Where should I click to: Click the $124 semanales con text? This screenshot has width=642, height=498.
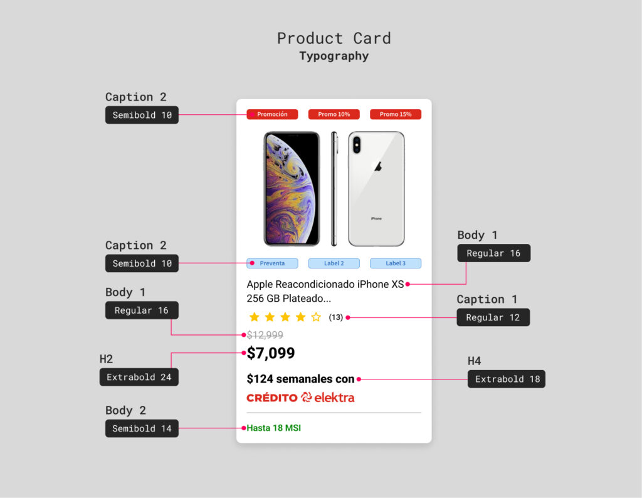[300, 379]
